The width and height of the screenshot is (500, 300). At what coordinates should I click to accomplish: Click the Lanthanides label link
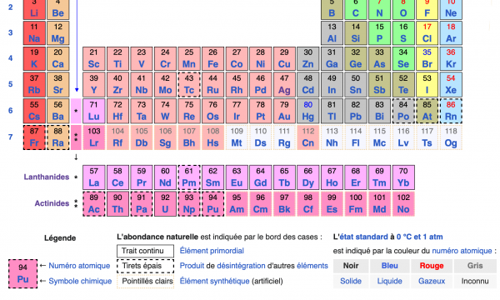[x=47, y=177]
